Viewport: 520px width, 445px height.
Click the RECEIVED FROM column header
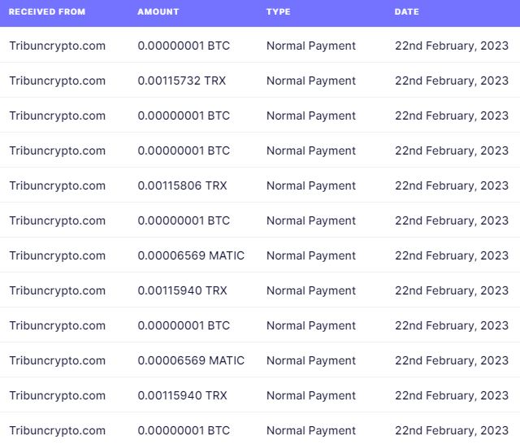click(x=47, y=11)
